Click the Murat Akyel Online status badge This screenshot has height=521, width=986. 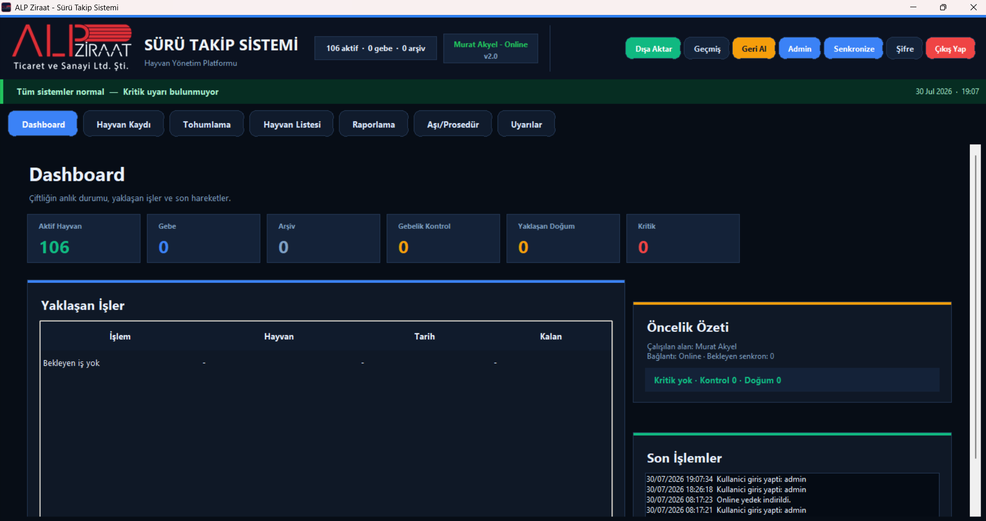[490, 49]
